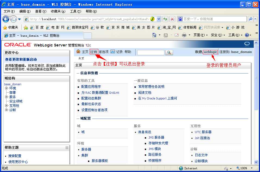Open the 工具 menu in menu bar

pyautogui.click(x=76, y=11)
